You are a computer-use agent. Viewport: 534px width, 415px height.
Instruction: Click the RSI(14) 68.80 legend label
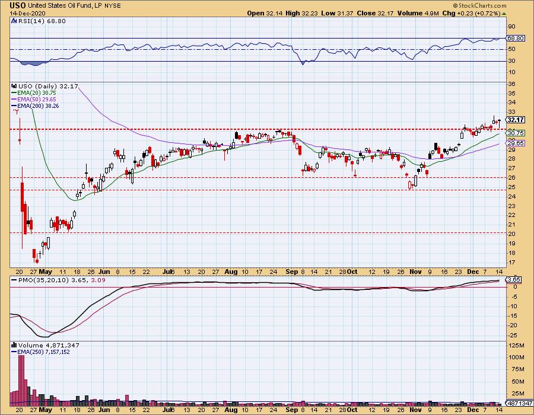pos(42,21)
